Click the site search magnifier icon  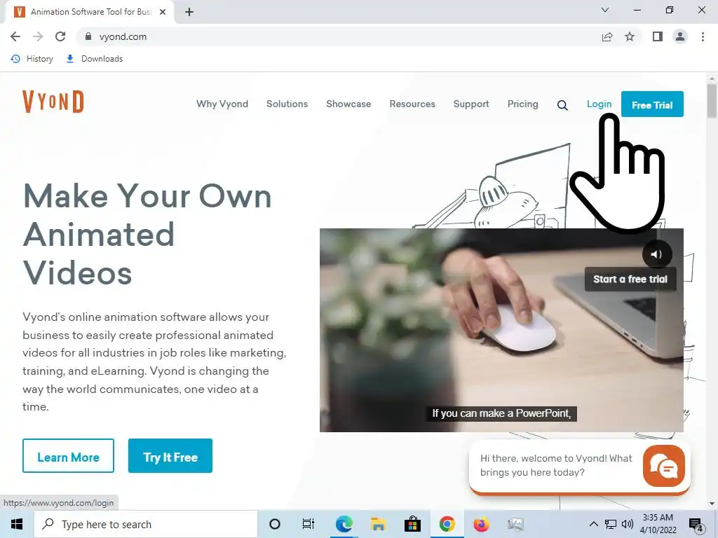pyautogui.click(x=562, y=105)
